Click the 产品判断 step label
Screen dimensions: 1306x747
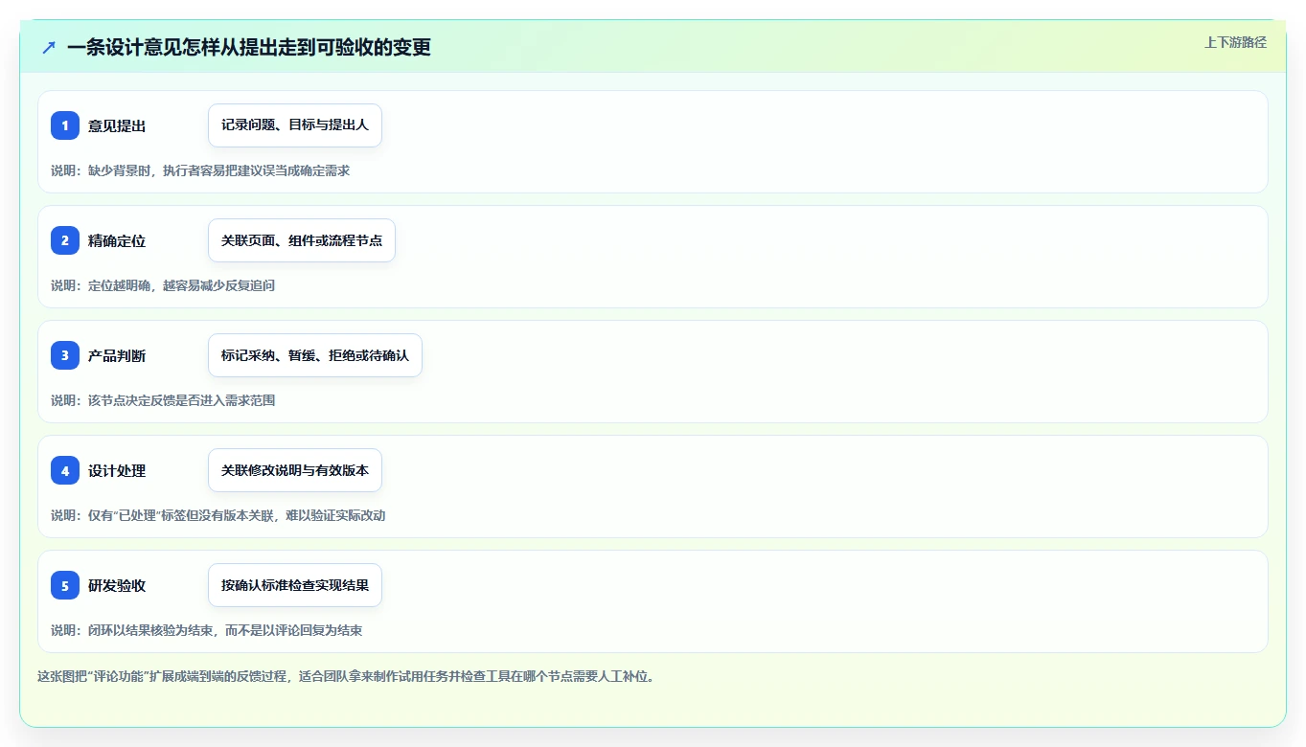coord(117,355)
